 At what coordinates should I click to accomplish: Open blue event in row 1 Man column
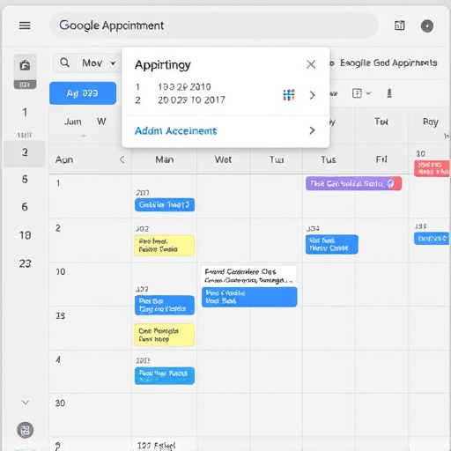pos(165,204)
